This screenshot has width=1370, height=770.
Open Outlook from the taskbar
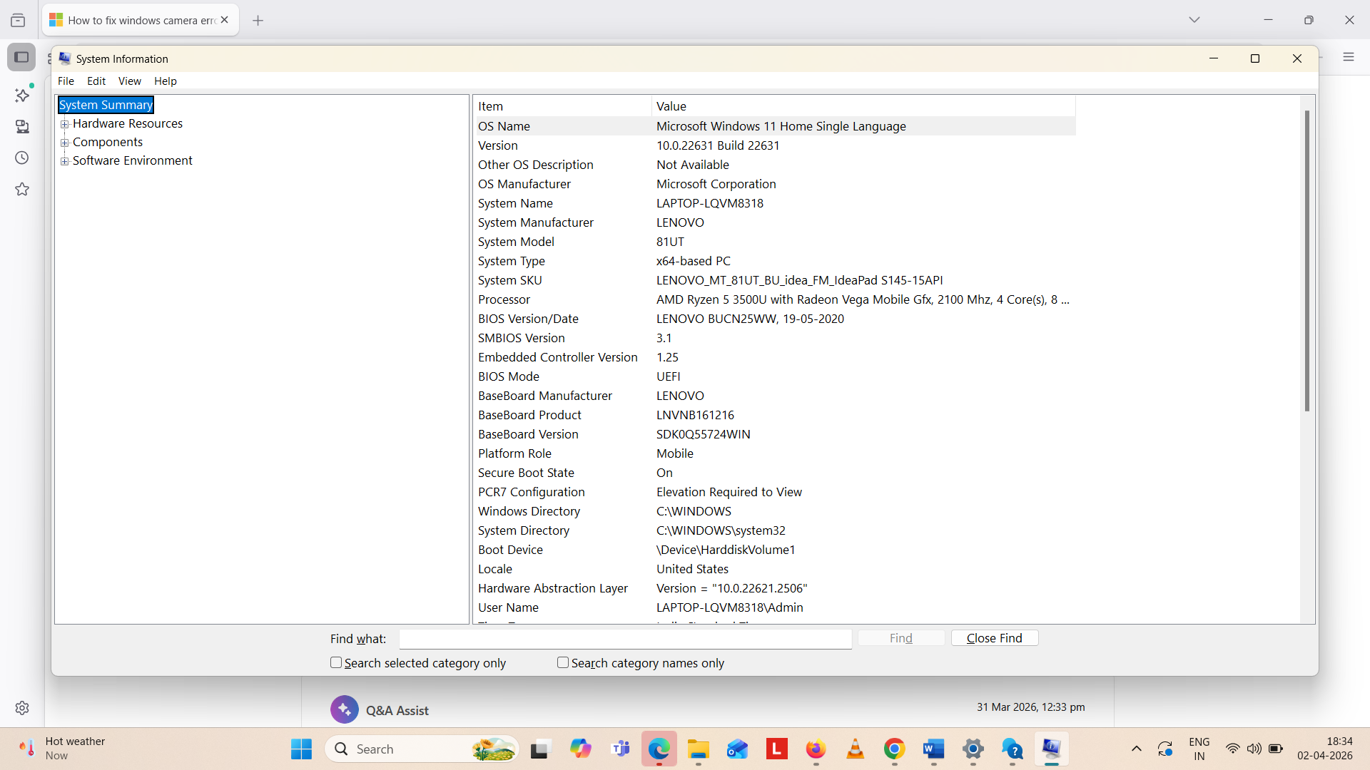pyautogui.click(x=737, y=749)
